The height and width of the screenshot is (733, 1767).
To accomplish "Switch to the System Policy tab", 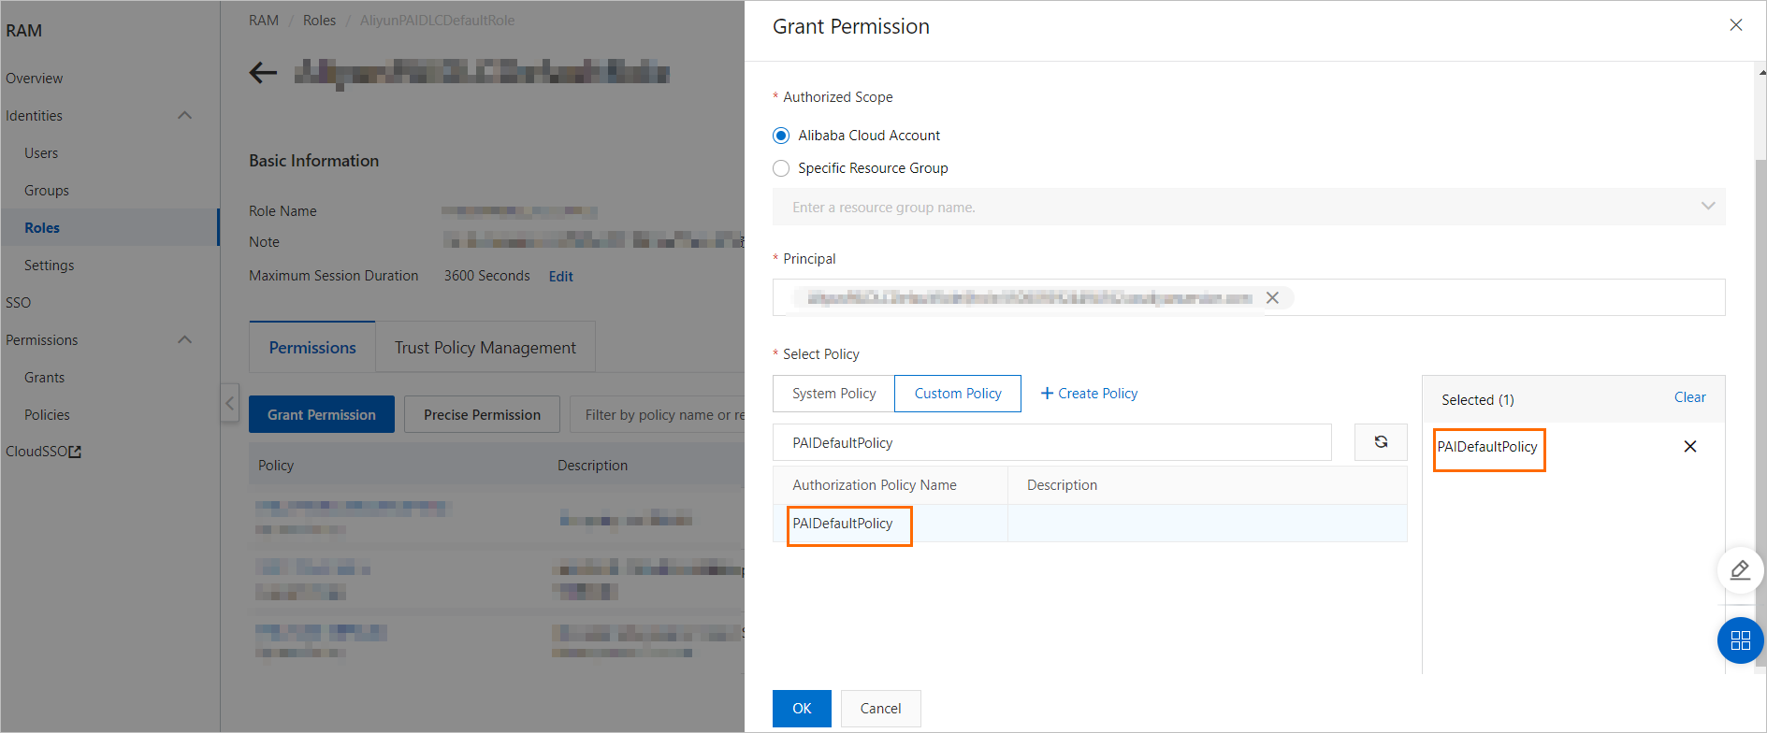I will [833, 394].
